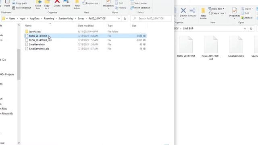
Task: Sort the file list by Type column
Action: click(x=110, y=26)
